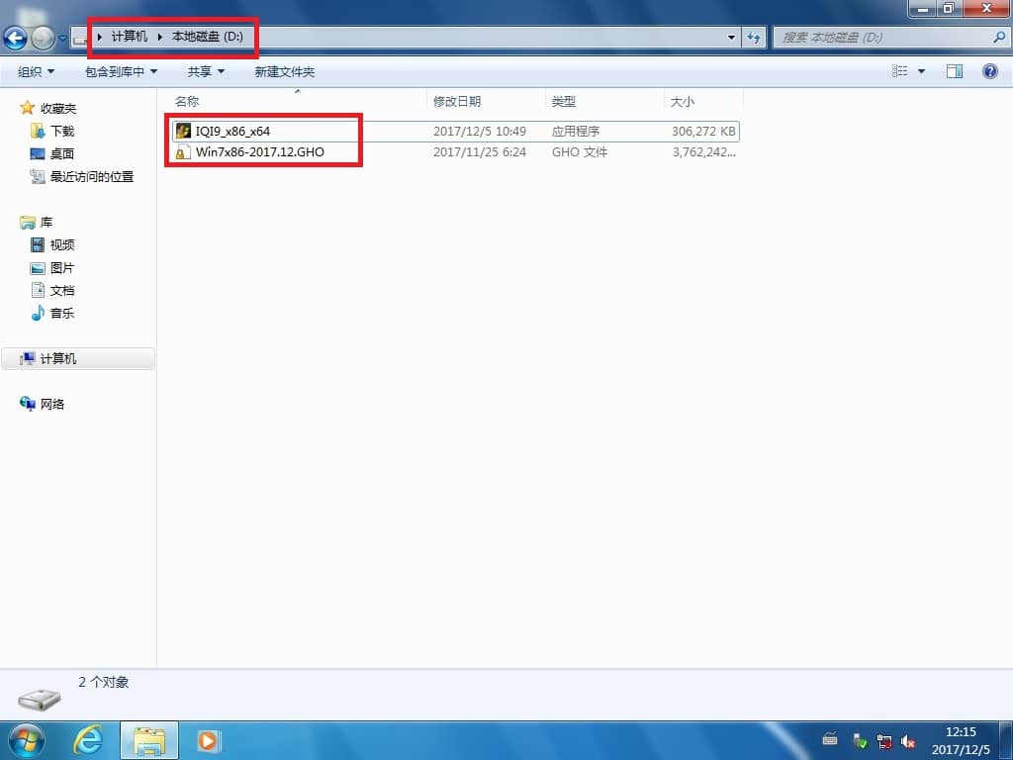Open the muted volume tray icon
Viewport: 1013px width, 760px height.
907,740
